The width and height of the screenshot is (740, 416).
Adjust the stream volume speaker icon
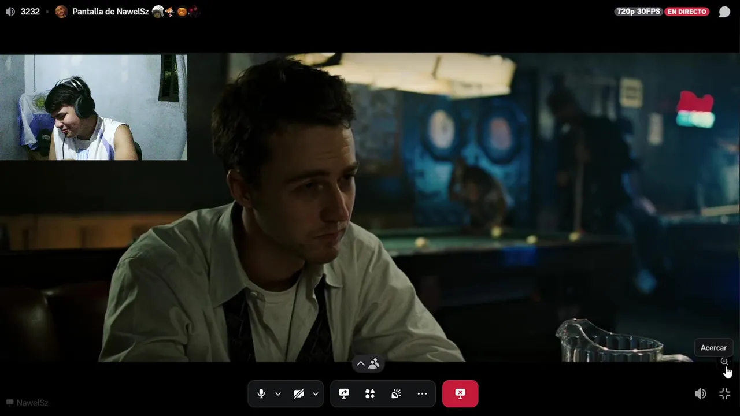(701, 393)
